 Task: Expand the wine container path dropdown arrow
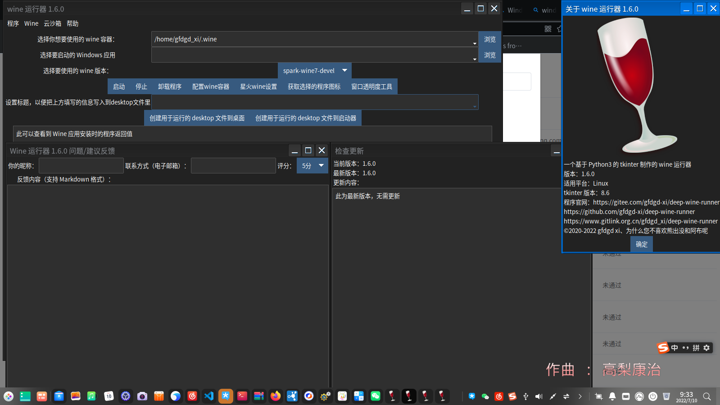pyautogui.click(x=475, y=43)
